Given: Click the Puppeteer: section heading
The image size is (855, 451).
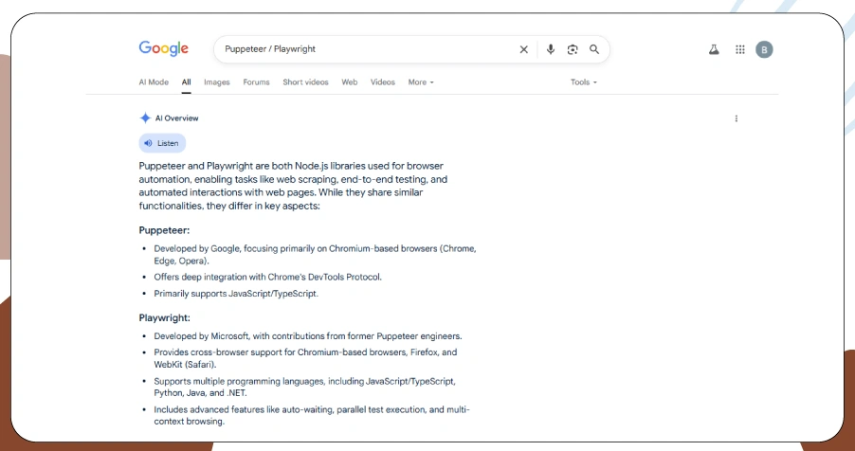Looking at the screenshot, I should (x=164, y=230).
